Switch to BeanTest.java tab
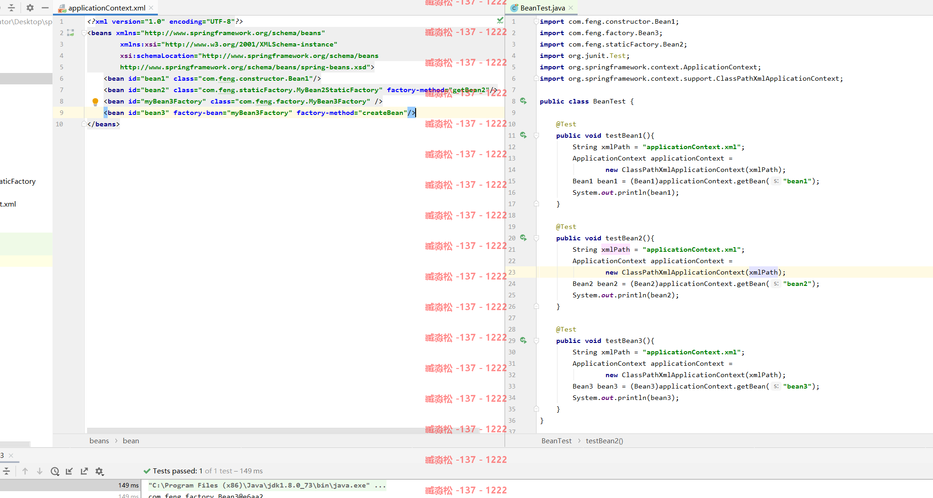 [542, 8]
